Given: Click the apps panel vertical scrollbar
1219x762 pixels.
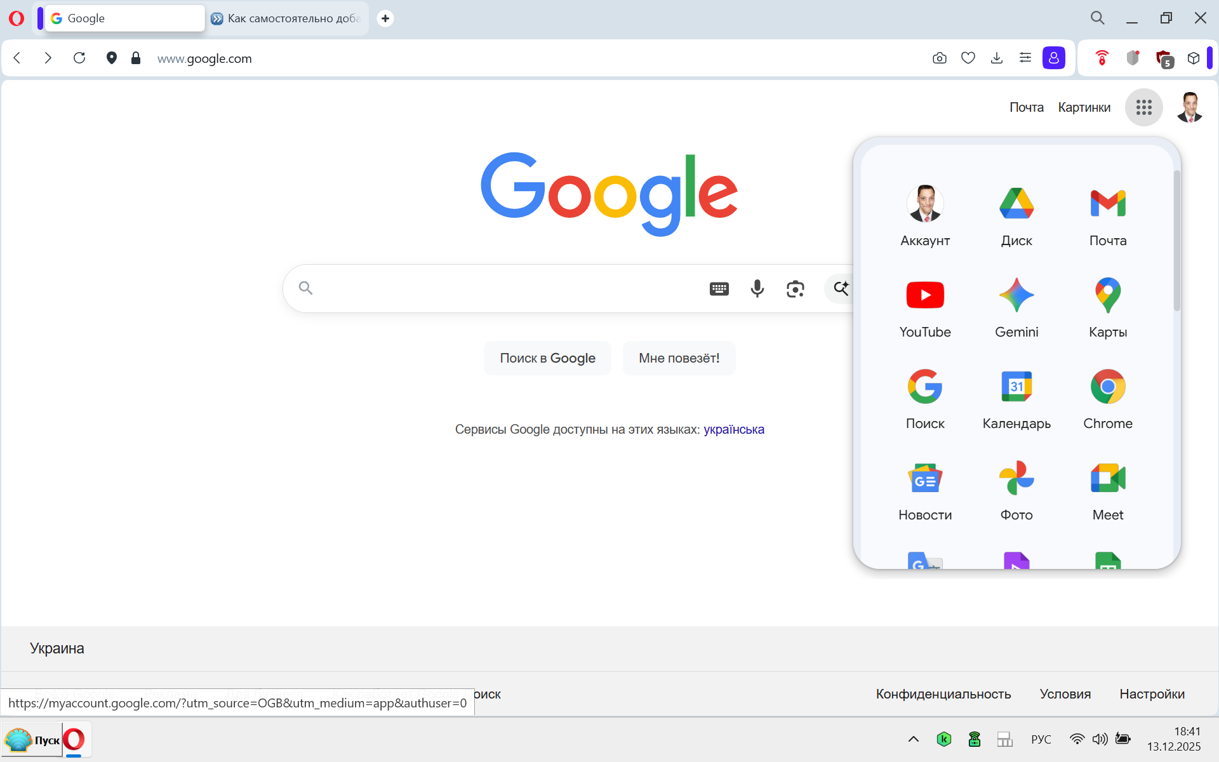Looking at the screenshot, I should [x=1176, y=241].
